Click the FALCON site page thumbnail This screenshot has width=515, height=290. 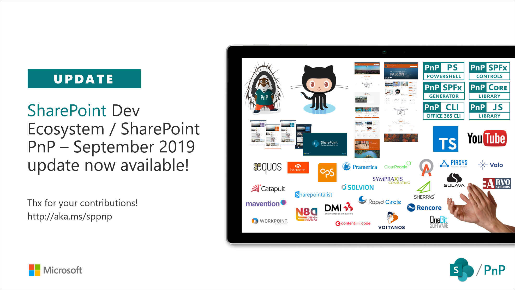coord(401,102)
